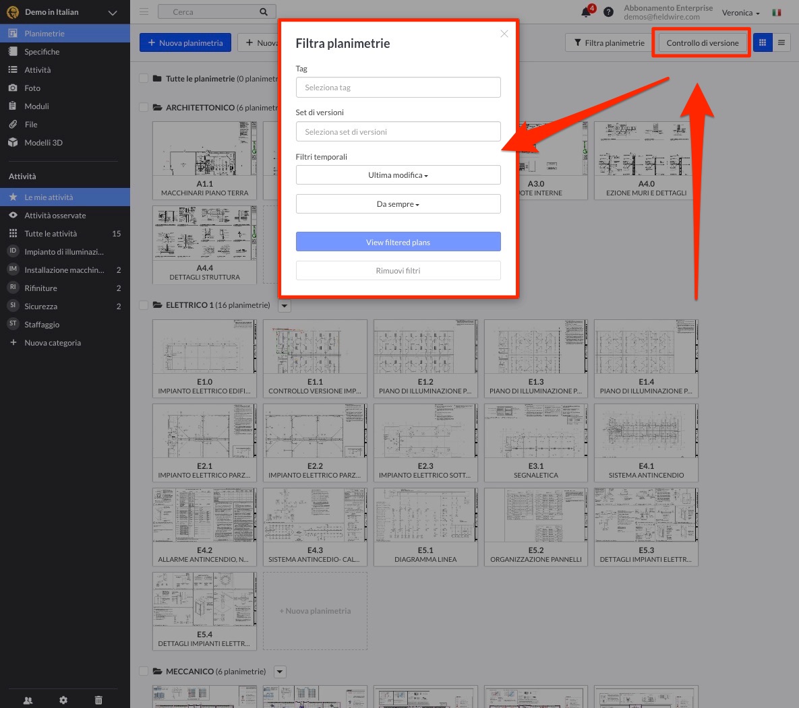Click the camera icon for Foto
The width and height of the screenshot is (799, 708).
point(13,88)
